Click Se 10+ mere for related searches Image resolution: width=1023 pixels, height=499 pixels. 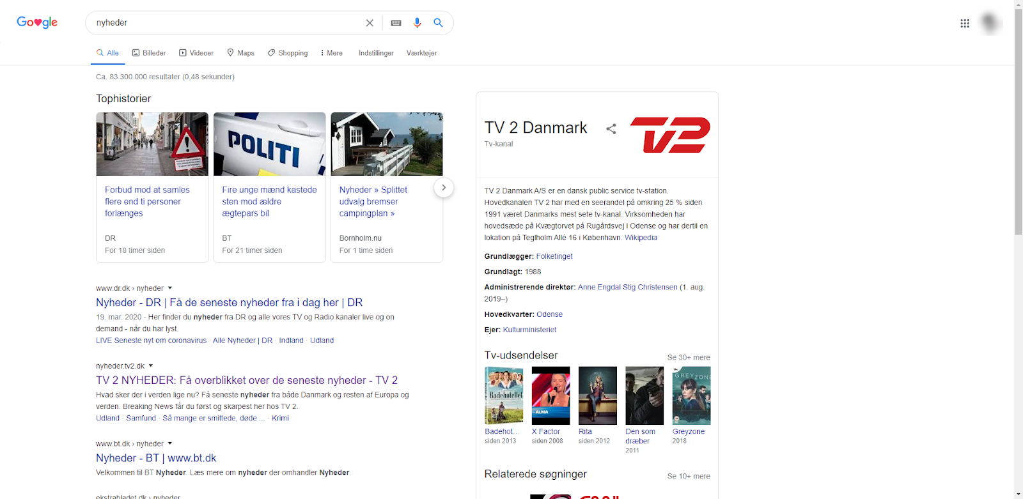[x=689, y=477]
